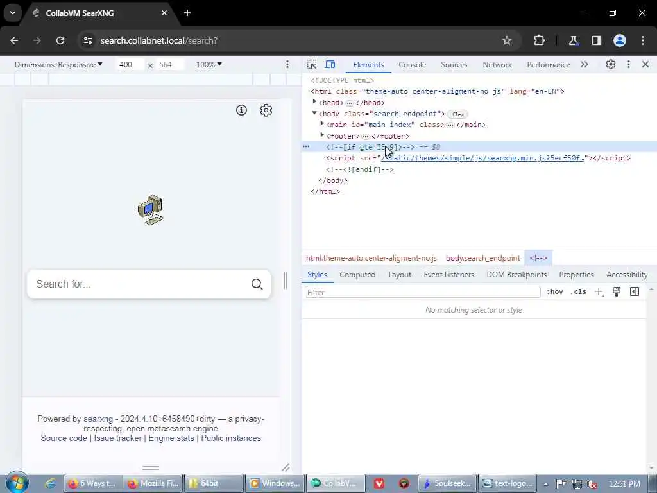The width and height of the screenshot is (657, 493).
Task: Click the viewport width field 400
Action: 130,65
